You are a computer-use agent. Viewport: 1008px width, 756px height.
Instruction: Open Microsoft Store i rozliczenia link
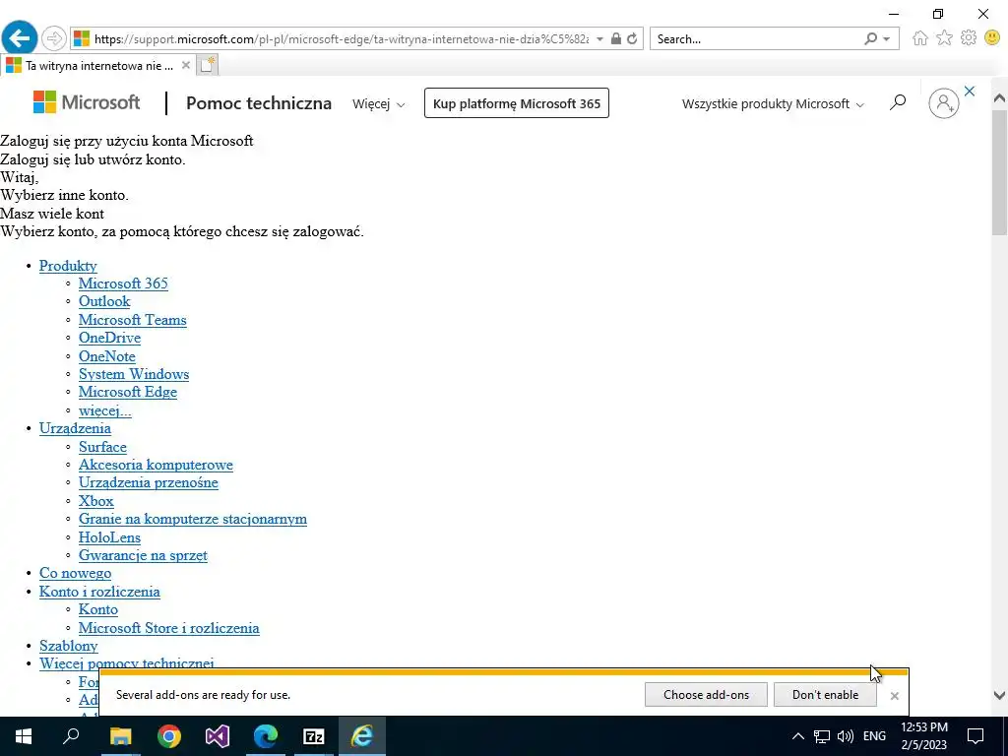pos(169,628)
